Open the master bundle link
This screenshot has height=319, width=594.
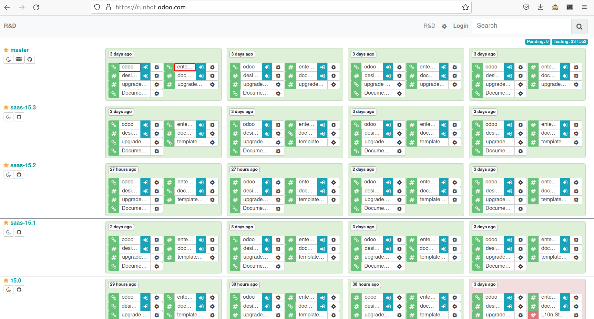click(x=19, y=50)
